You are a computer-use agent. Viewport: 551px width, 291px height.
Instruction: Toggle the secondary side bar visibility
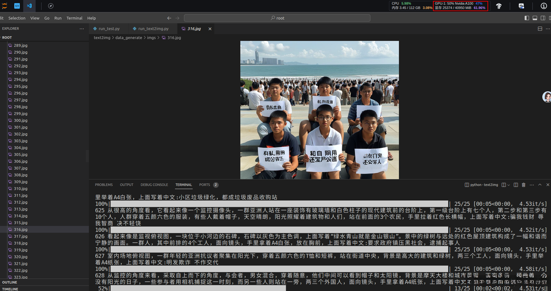pos(543,18)
